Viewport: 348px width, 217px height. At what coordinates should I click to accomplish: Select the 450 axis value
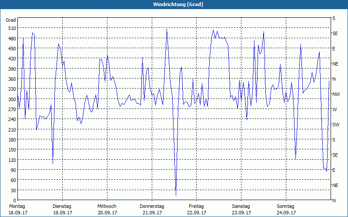tap(12, 49)
